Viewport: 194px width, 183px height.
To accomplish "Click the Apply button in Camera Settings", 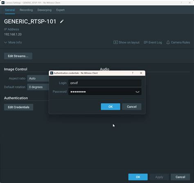I will pyautogui.click(x=159, y=177).
